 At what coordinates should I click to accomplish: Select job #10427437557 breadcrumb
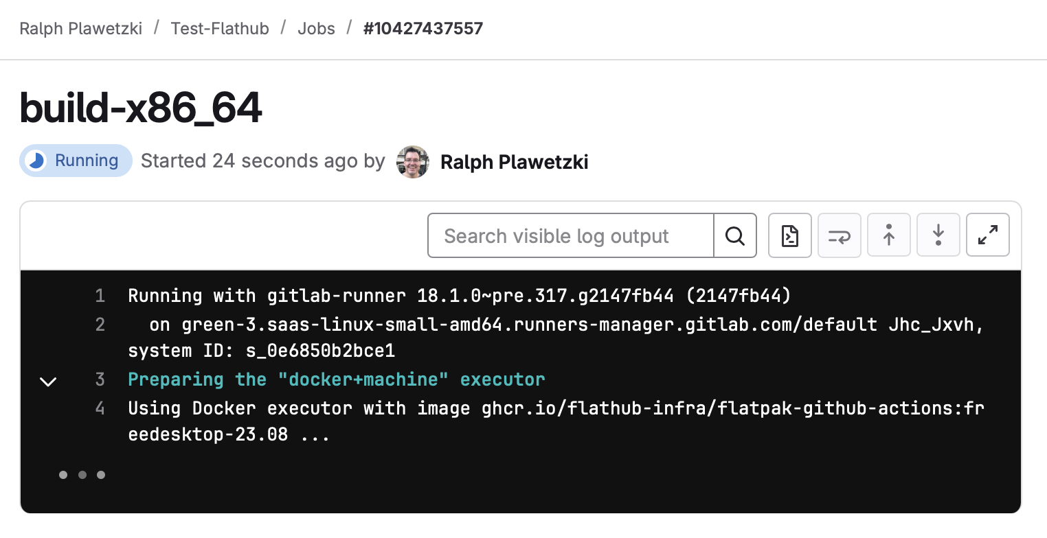[423, 29]
